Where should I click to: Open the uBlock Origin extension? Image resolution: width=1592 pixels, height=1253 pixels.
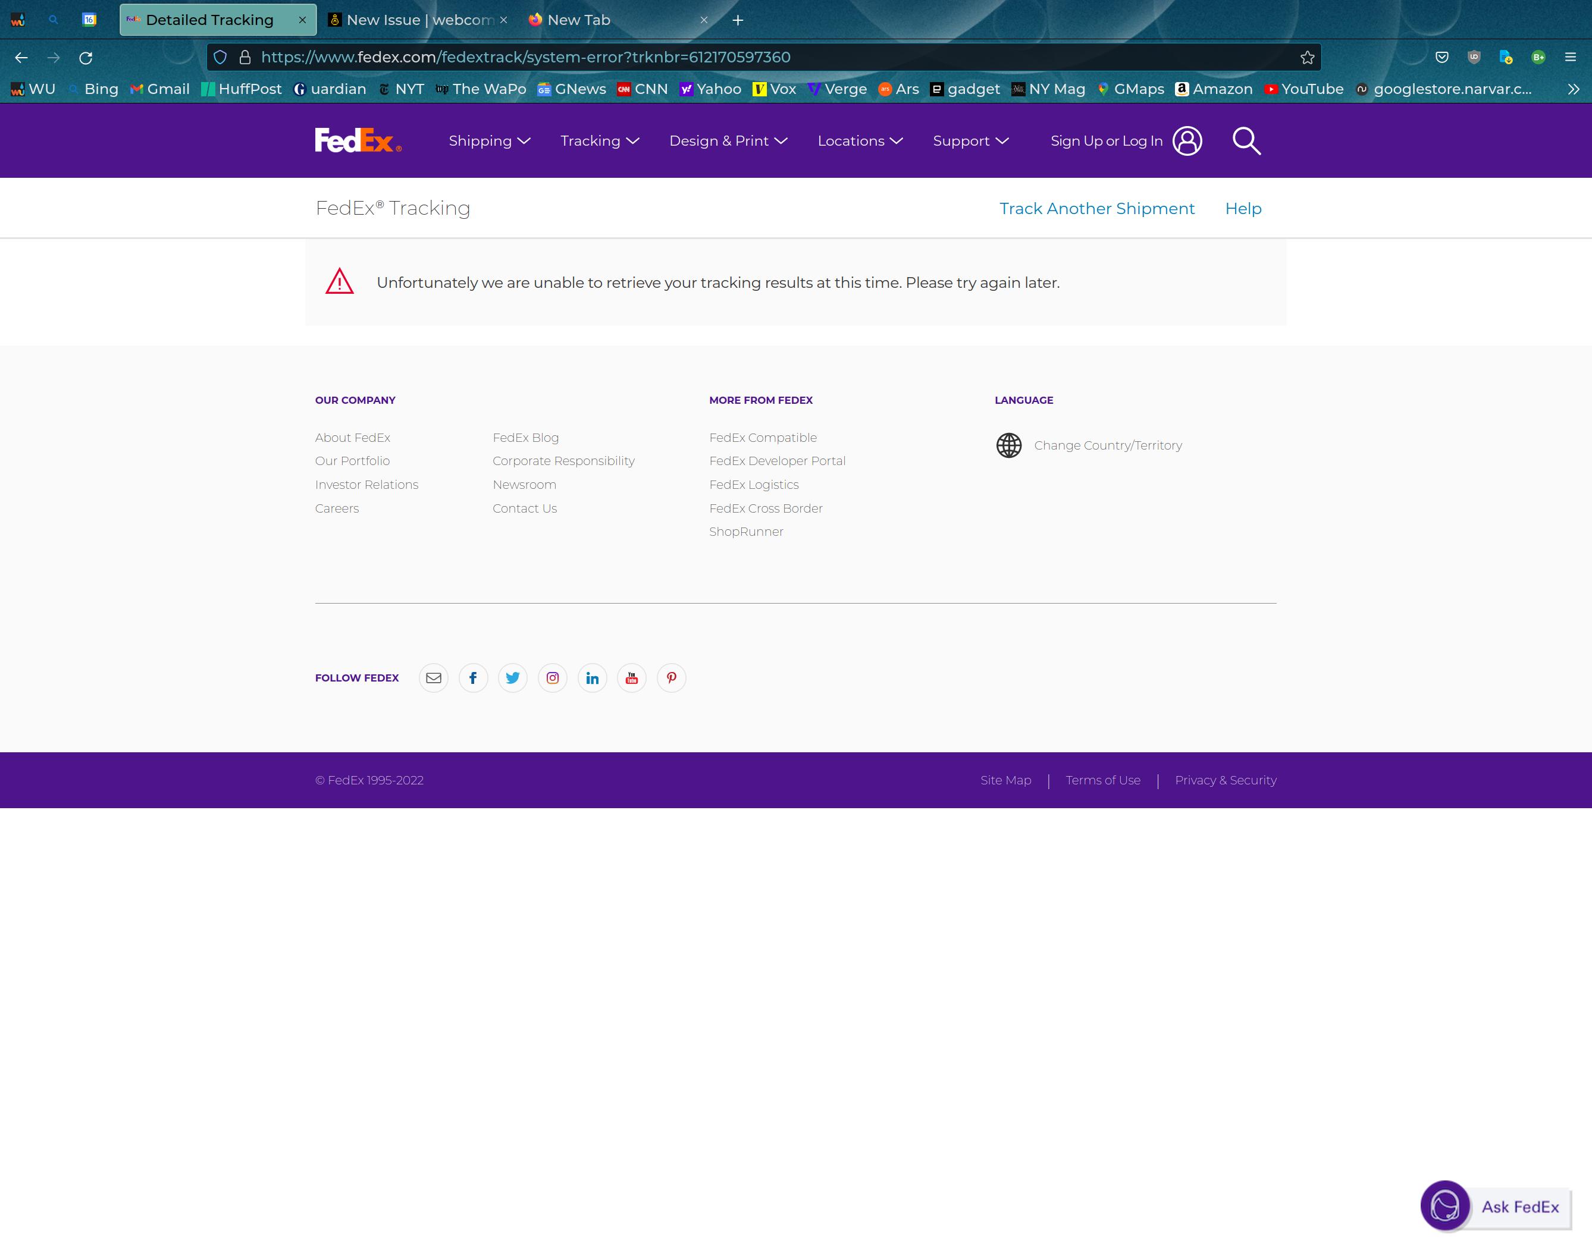(1475, 57)
